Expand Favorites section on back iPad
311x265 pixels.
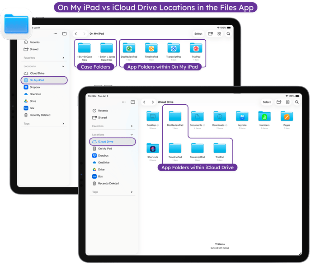(63, 58)
